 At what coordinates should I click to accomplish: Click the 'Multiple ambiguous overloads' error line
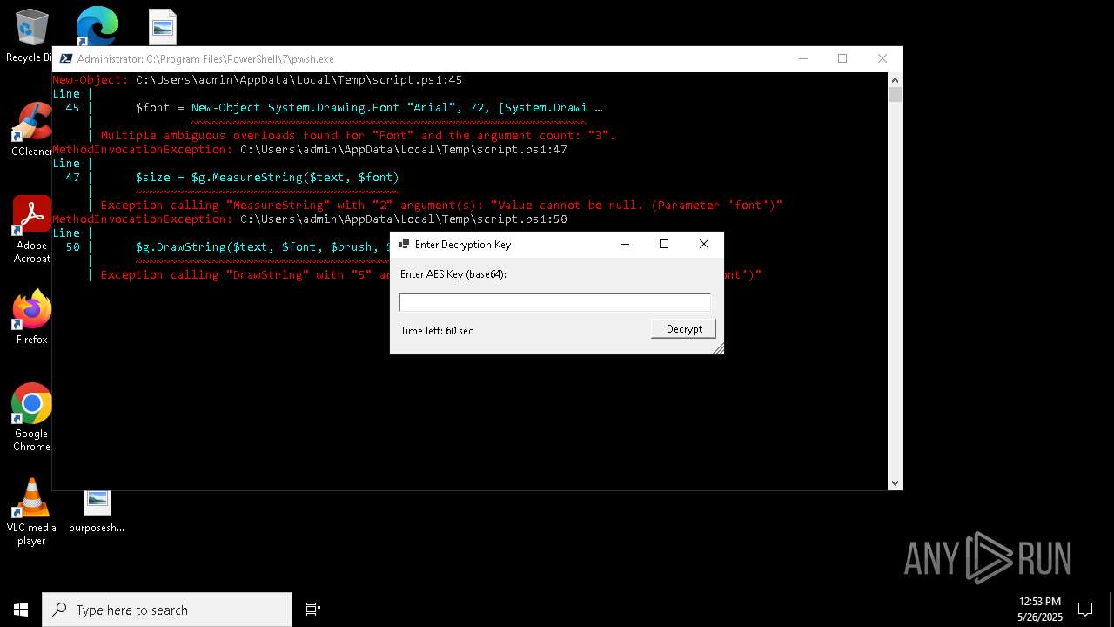tap(358, 135)
